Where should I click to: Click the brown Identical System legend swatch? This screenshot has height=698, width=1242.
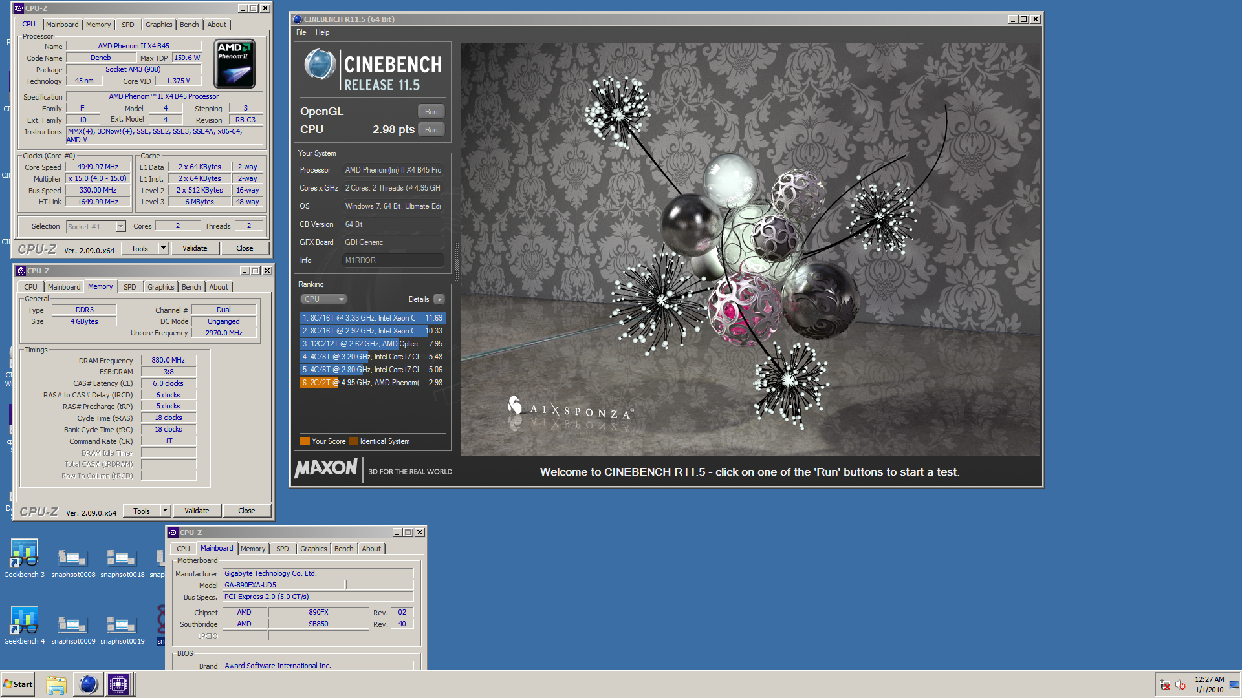353,441
